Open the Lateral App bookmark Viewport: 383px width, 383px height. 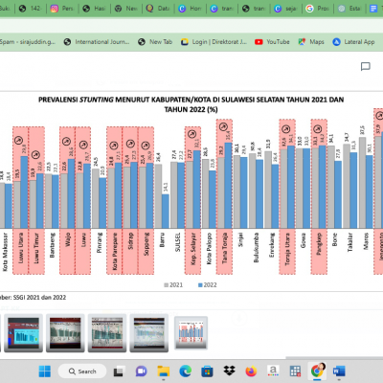(353, 42)
